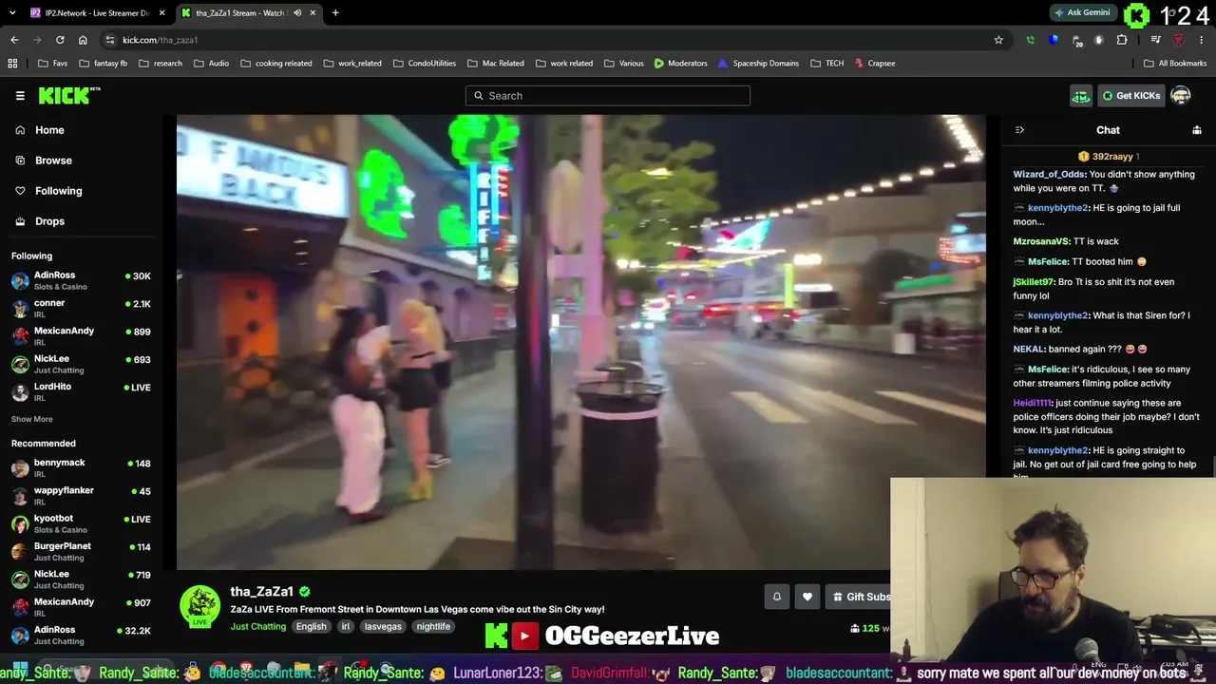Bookmark this page with the star
Viewport: 1216px width, 684px height.
tap(998, 40)
